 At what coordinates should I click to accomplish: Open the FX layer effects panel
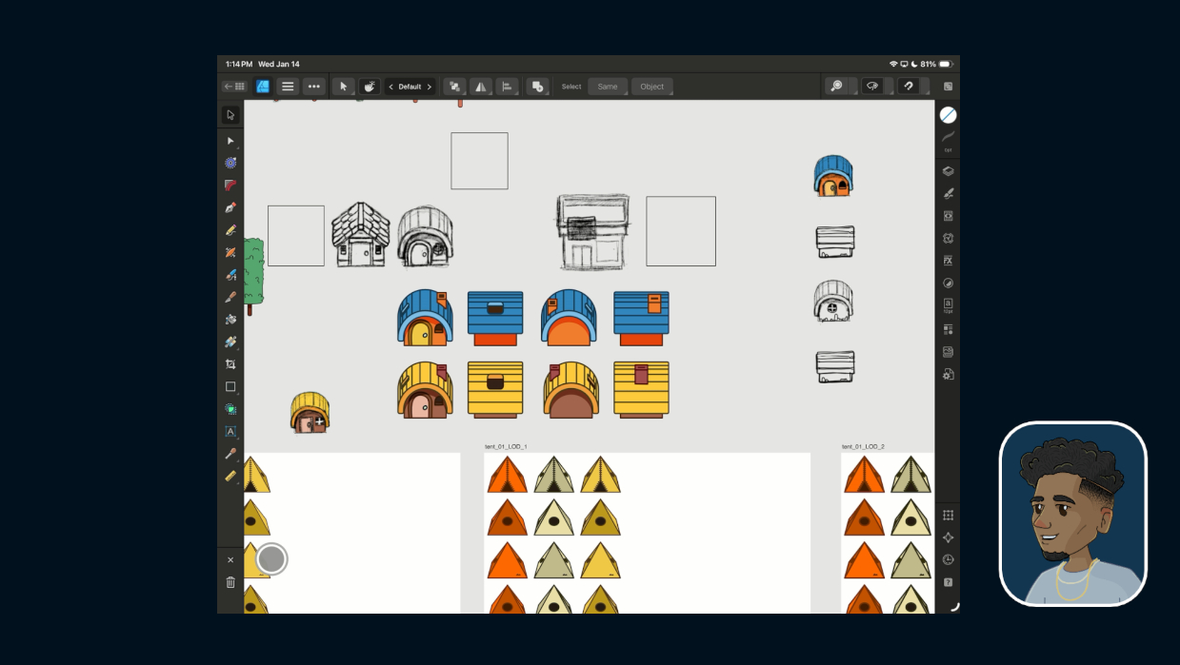[948, 261]
